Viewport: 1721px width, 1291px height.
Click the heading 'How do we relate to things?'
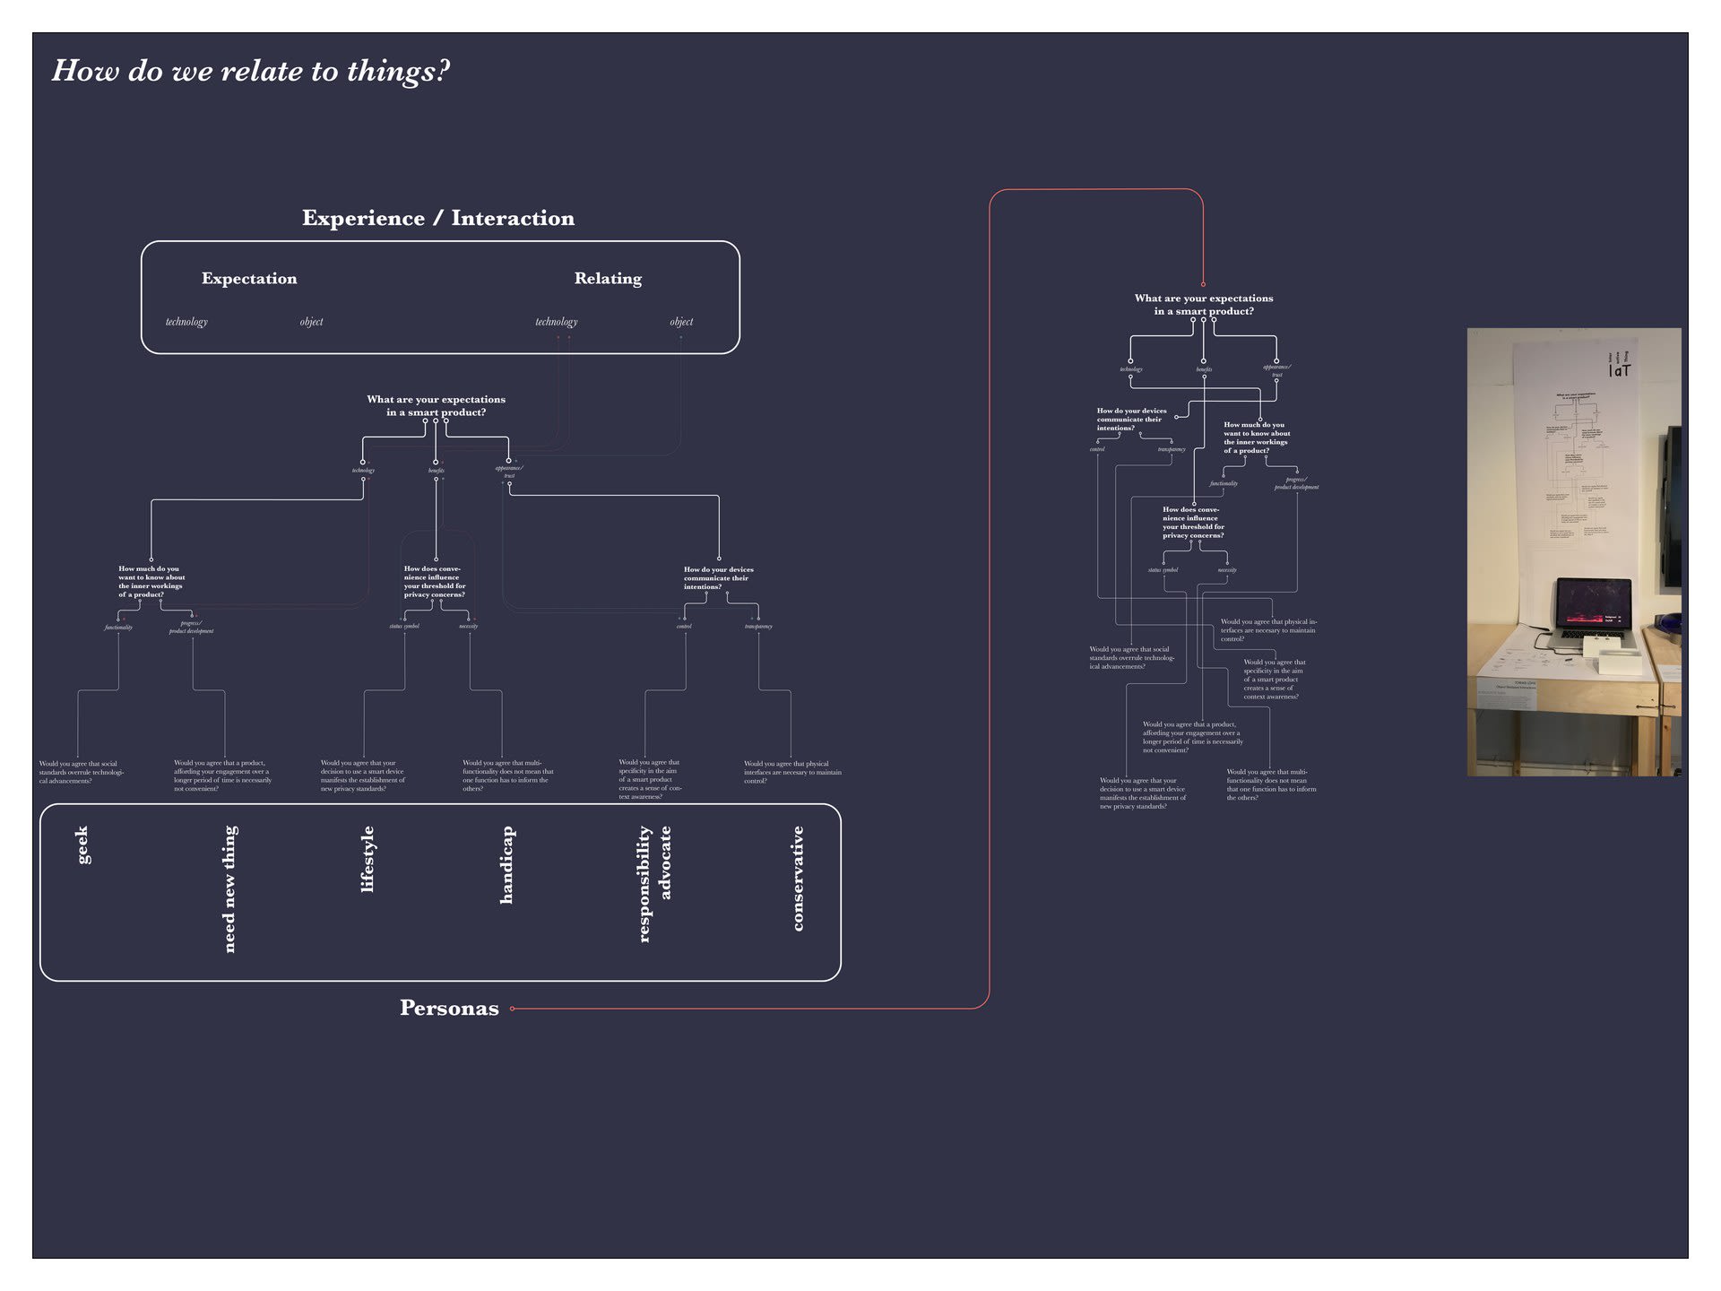(x=250, y=71)
